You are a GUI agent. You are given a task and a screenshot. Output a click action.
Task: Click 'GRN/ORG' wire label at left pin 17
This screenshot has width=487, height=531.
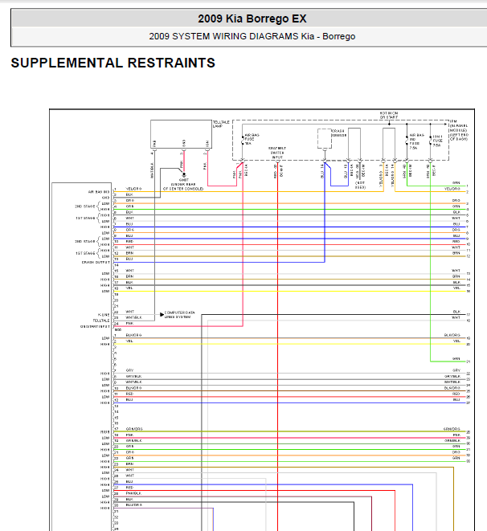(134, 429)
